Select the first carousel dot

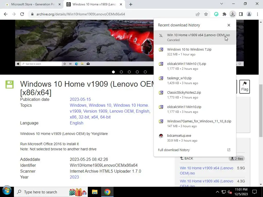click(x=113, y=72)
